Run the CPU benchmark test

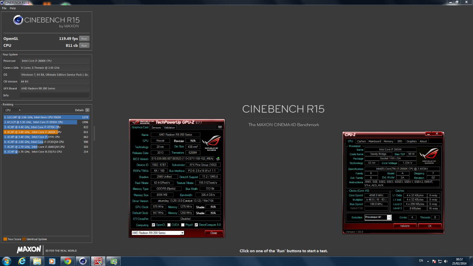(x=84, y=45)
